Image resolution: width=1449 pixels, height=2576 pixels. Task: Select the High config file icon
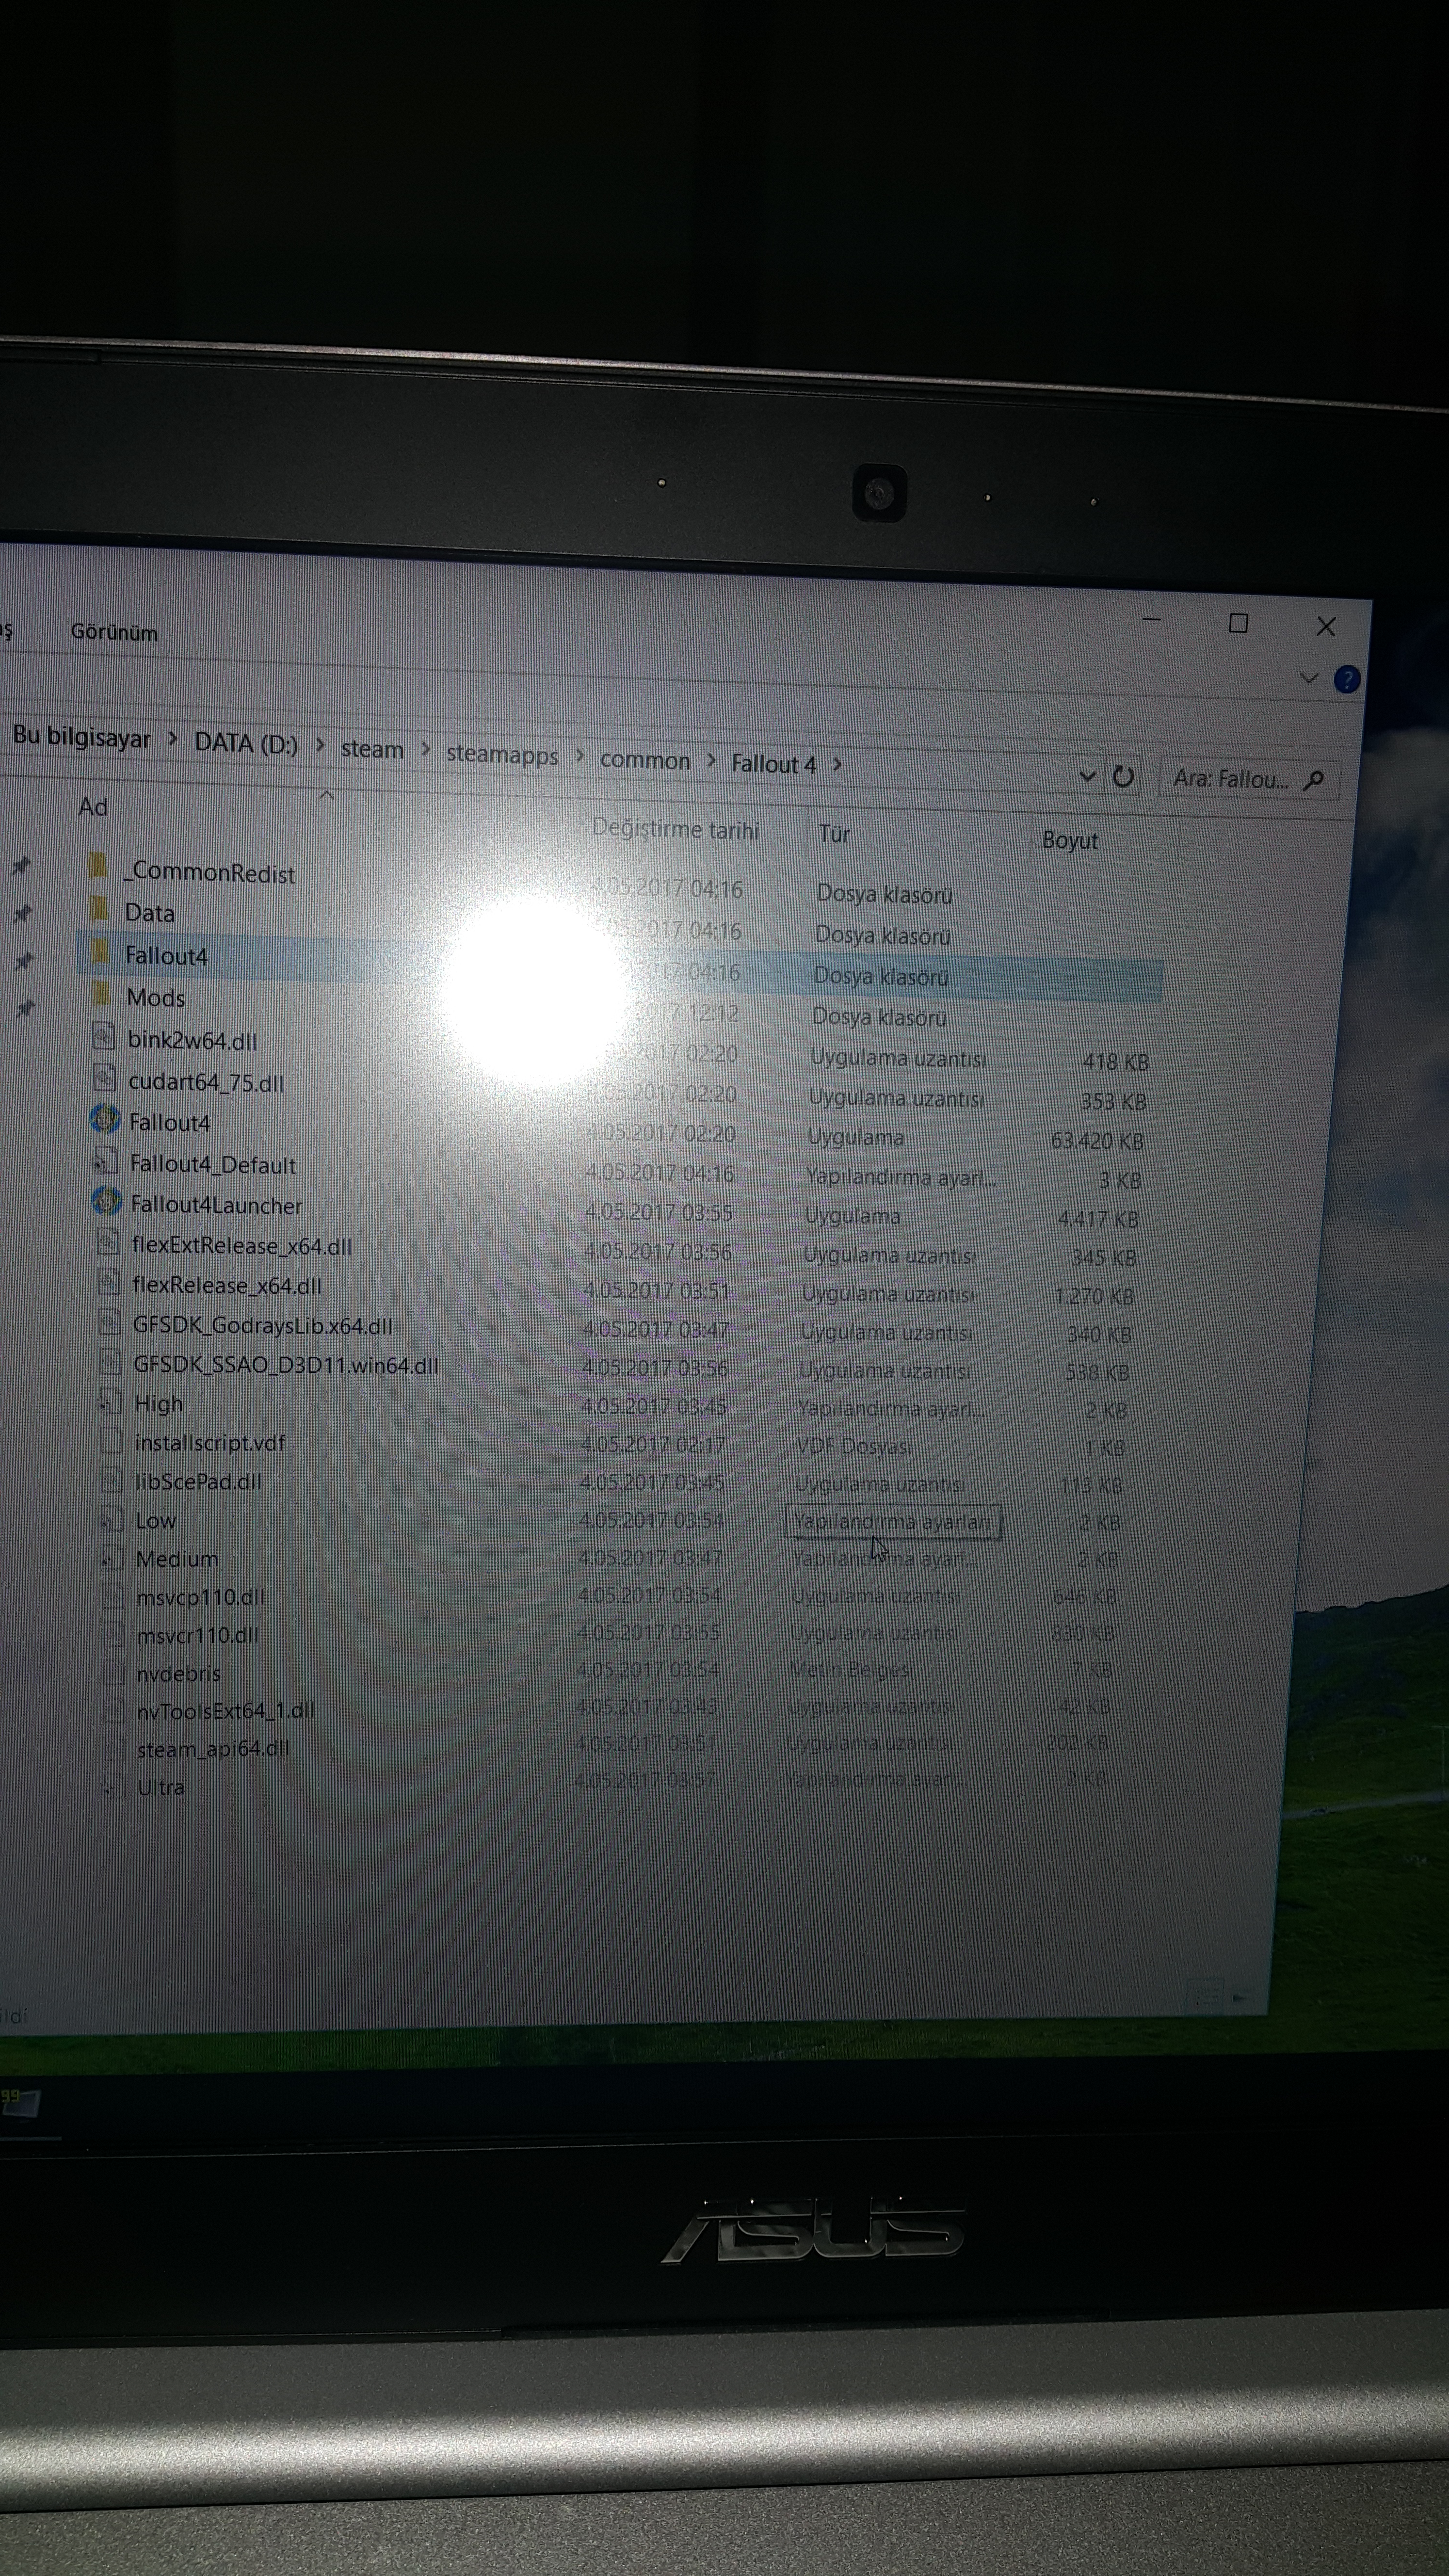click(110, 1402)
